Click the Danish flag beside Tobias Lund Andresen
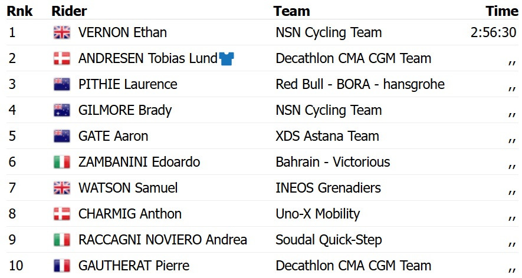 point(62,58)
